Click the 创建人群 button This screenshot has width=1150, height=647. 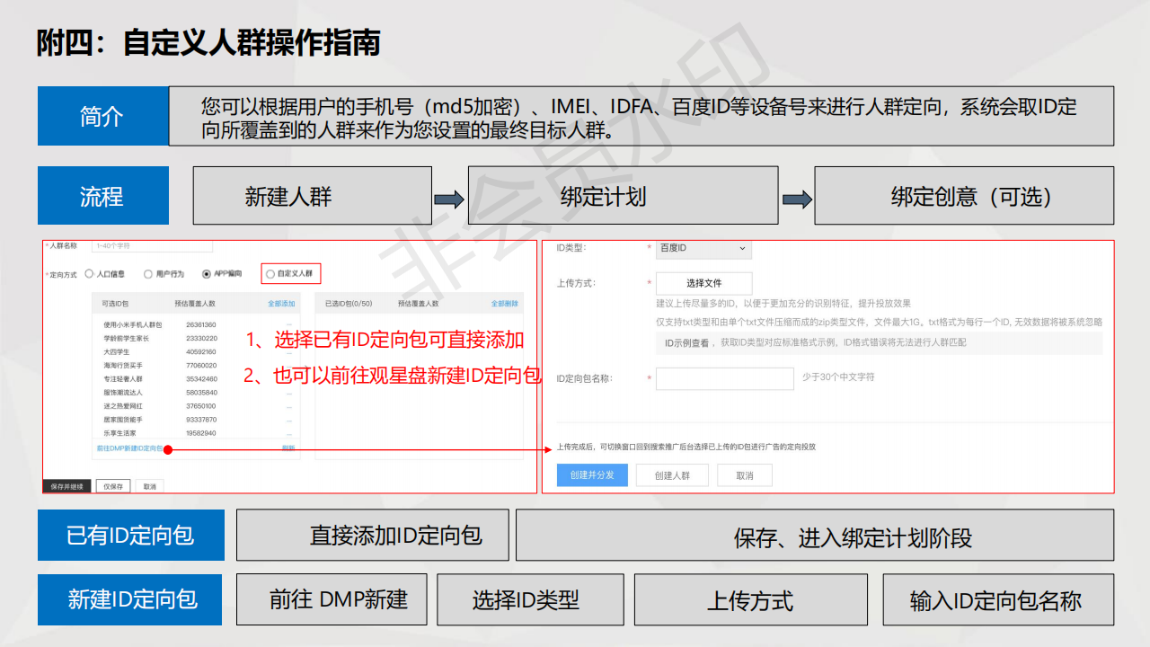[x=672, y=475]
